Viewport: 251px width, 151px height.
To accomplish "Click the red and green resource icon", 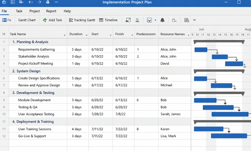I will (137, 20).
